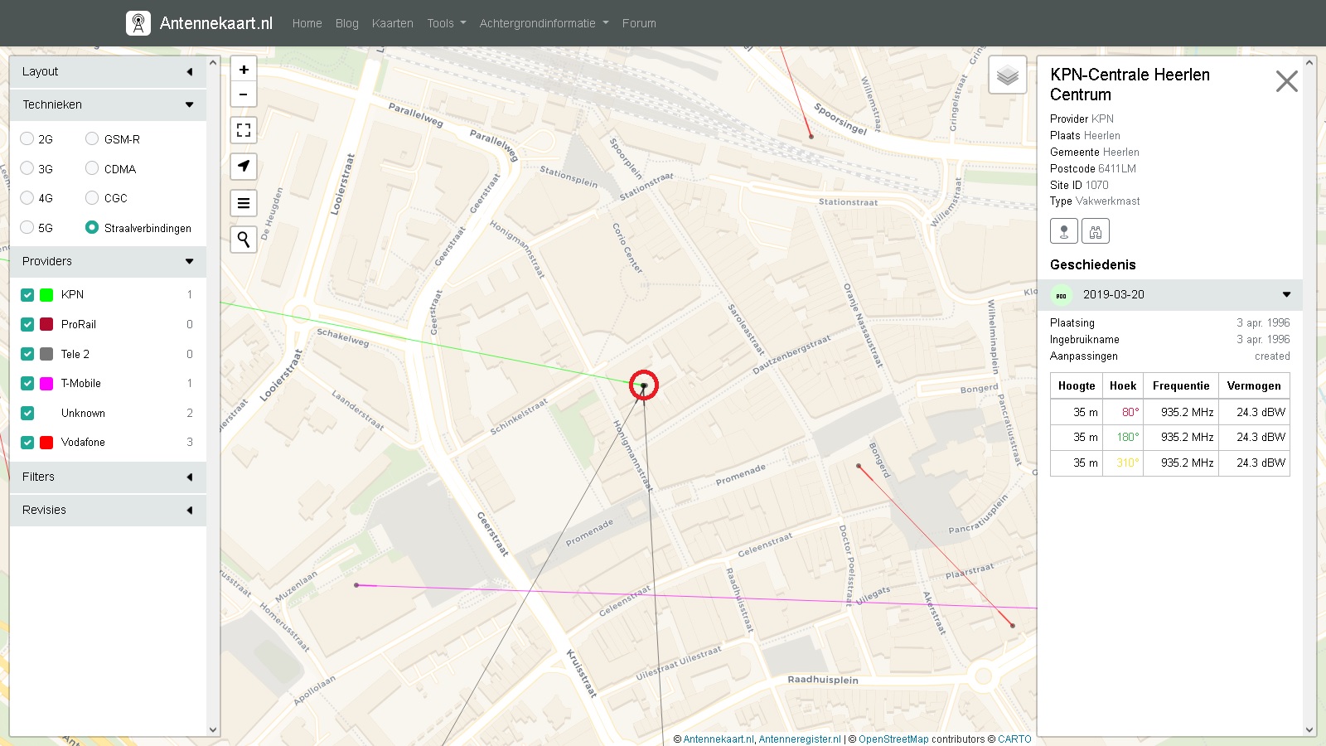Expand the Filters section
1326x746 pixels.
(108, 477)
